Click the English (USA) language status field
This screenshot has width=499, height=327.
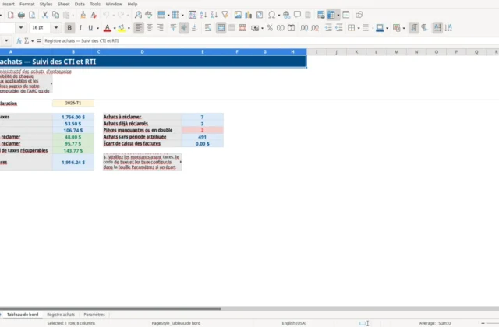294,323
